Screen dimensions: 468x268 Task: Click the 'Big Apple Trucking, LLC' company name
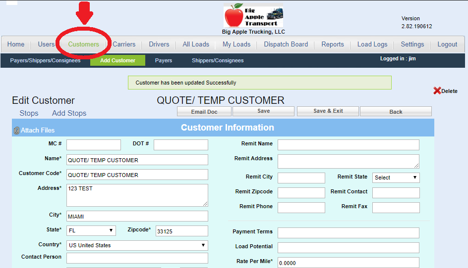[x=253, y=32]
